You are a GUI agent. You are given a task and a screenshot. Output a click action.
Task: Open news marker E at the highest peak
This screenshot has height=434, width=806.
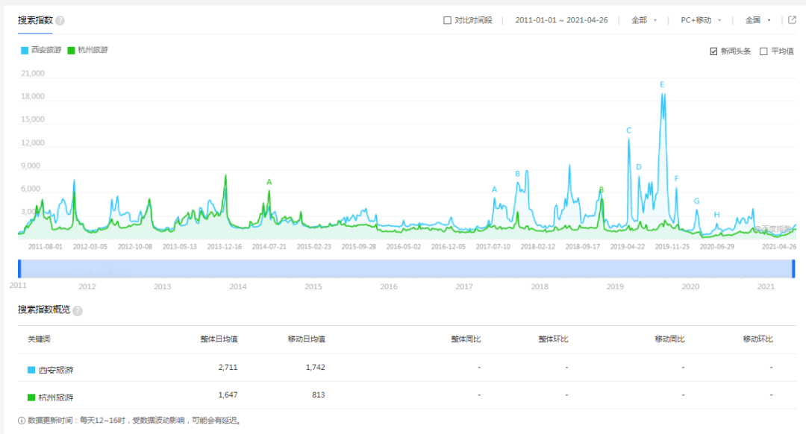[x=661, y=85]
